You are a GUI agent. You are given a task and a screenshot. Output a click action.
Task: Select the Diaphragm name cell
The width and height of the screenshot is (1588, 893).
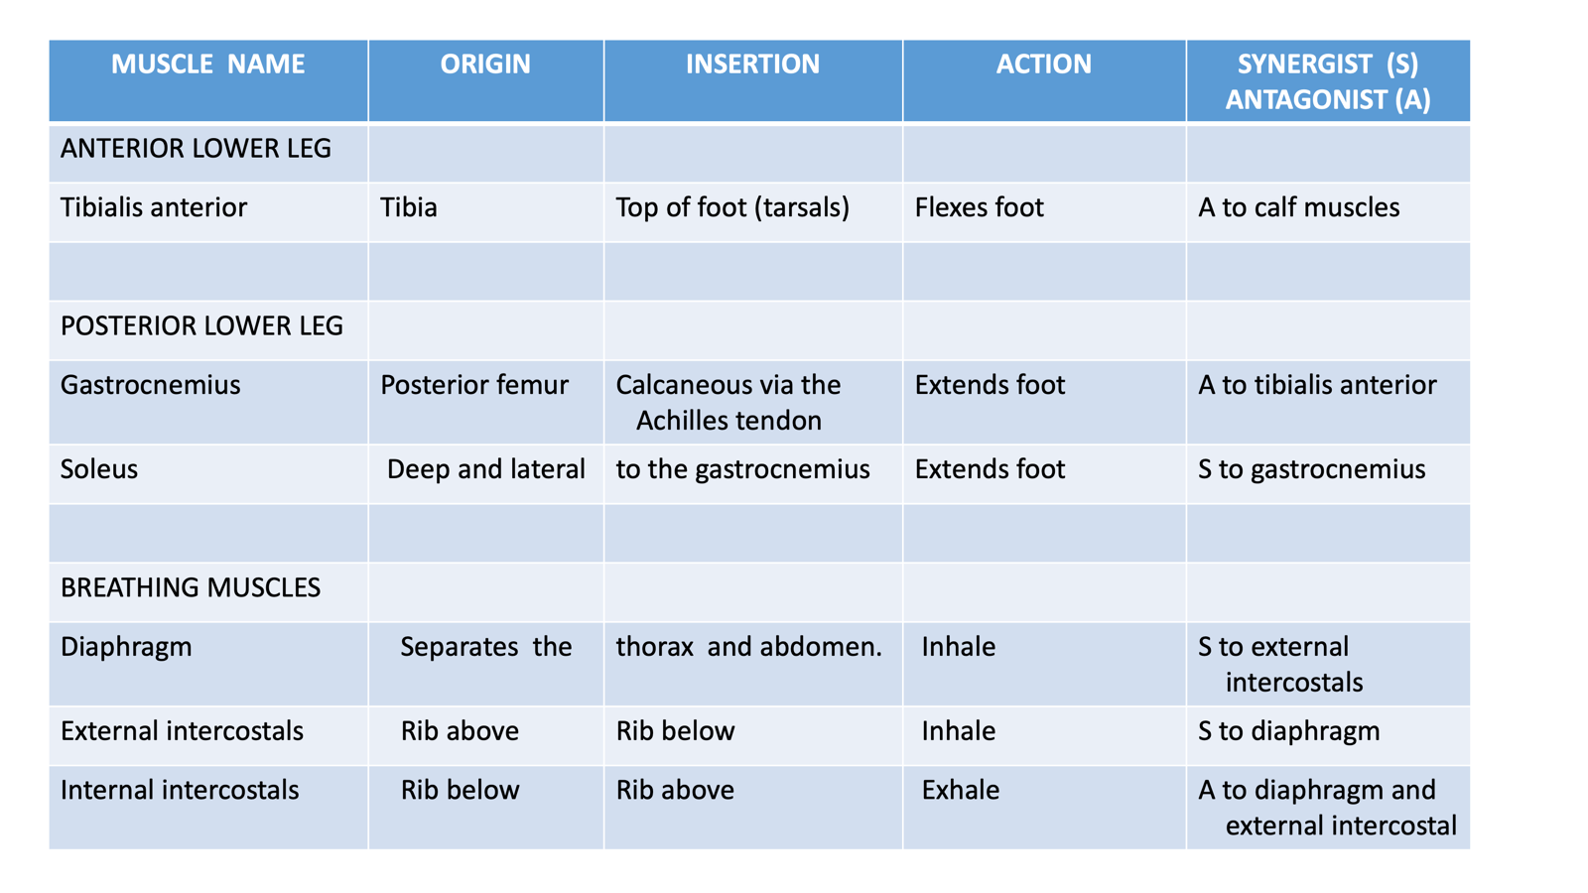click(208, 664)
